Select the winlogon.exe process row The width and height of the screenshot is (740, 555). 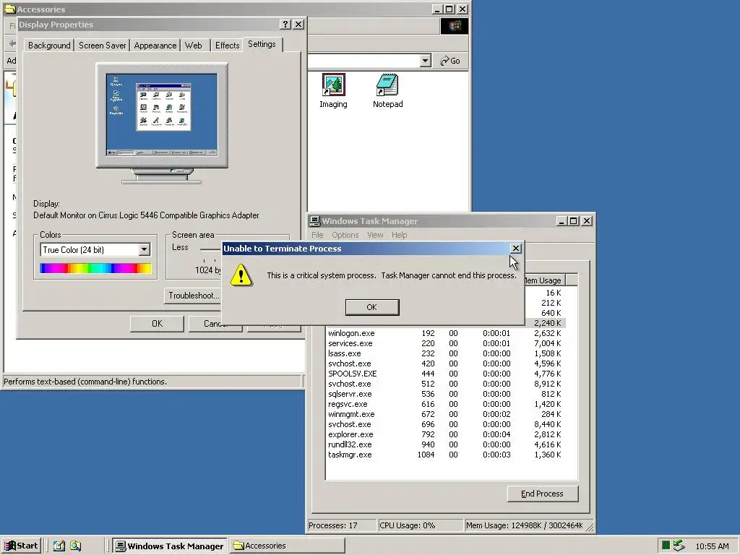click(x=445, y=333)
